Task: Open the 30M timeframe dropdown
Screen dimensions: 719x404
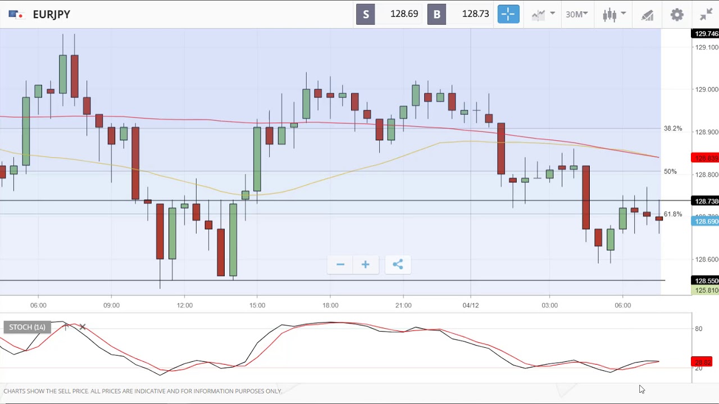Action: 576,14
